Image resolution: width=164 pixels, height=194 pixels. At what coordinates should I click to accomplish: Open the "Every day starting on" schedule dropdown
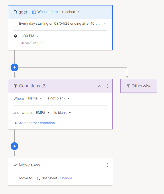pyautogui.click(x=62, y=24)
